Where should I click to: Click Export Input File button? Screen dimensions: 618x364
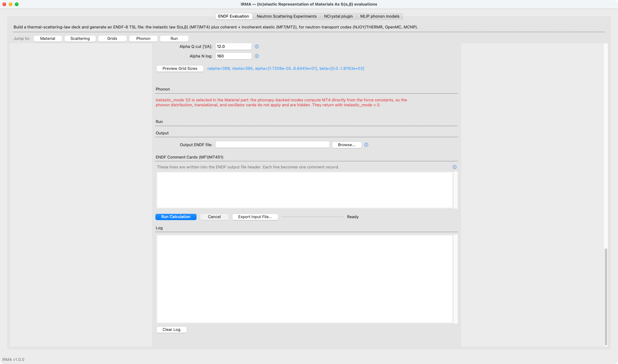[x=255, y=217]
